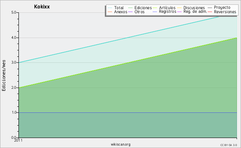Click the Ediciones/mes y-axis title
241x148 pixels.
[4, 76]
